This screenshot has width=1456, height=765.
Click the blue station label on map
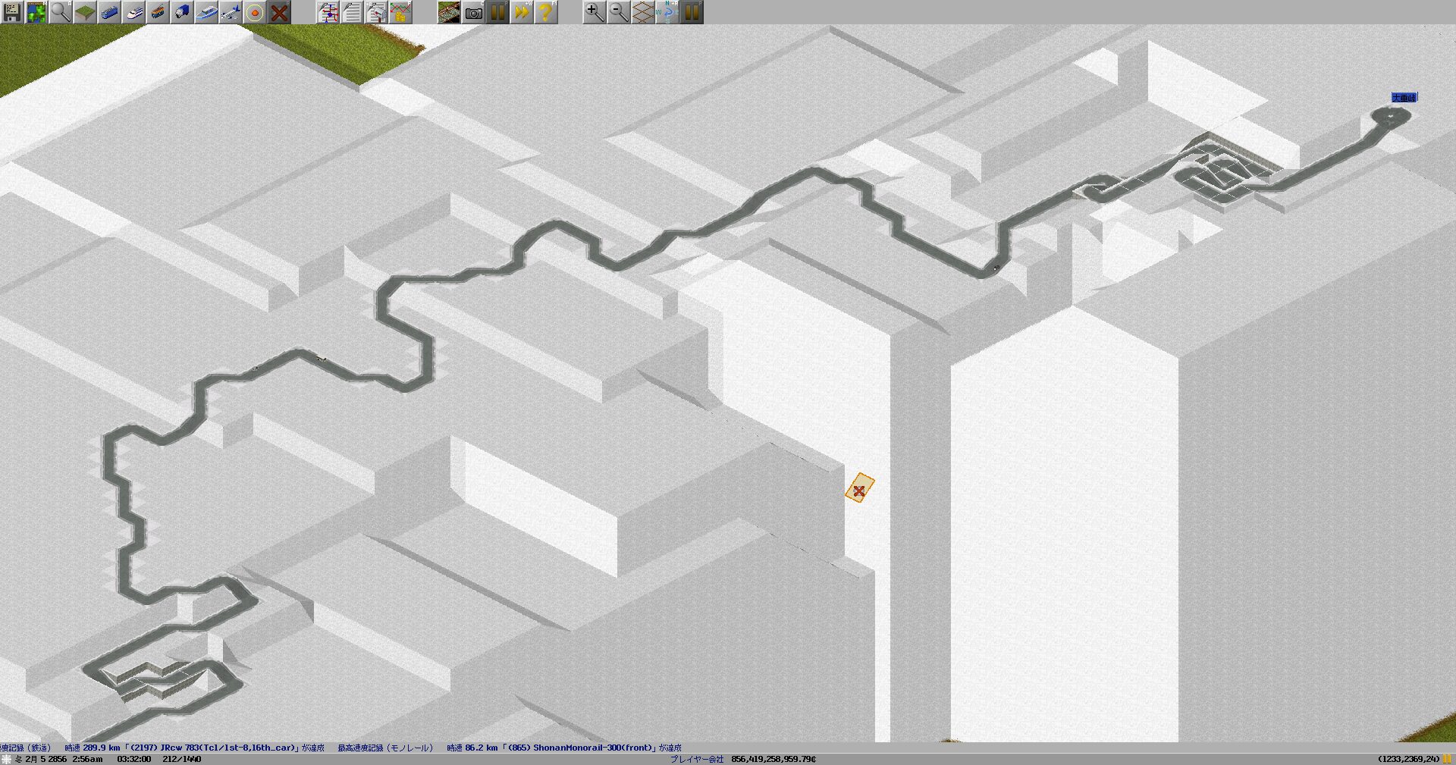[x=1403, y=98]
